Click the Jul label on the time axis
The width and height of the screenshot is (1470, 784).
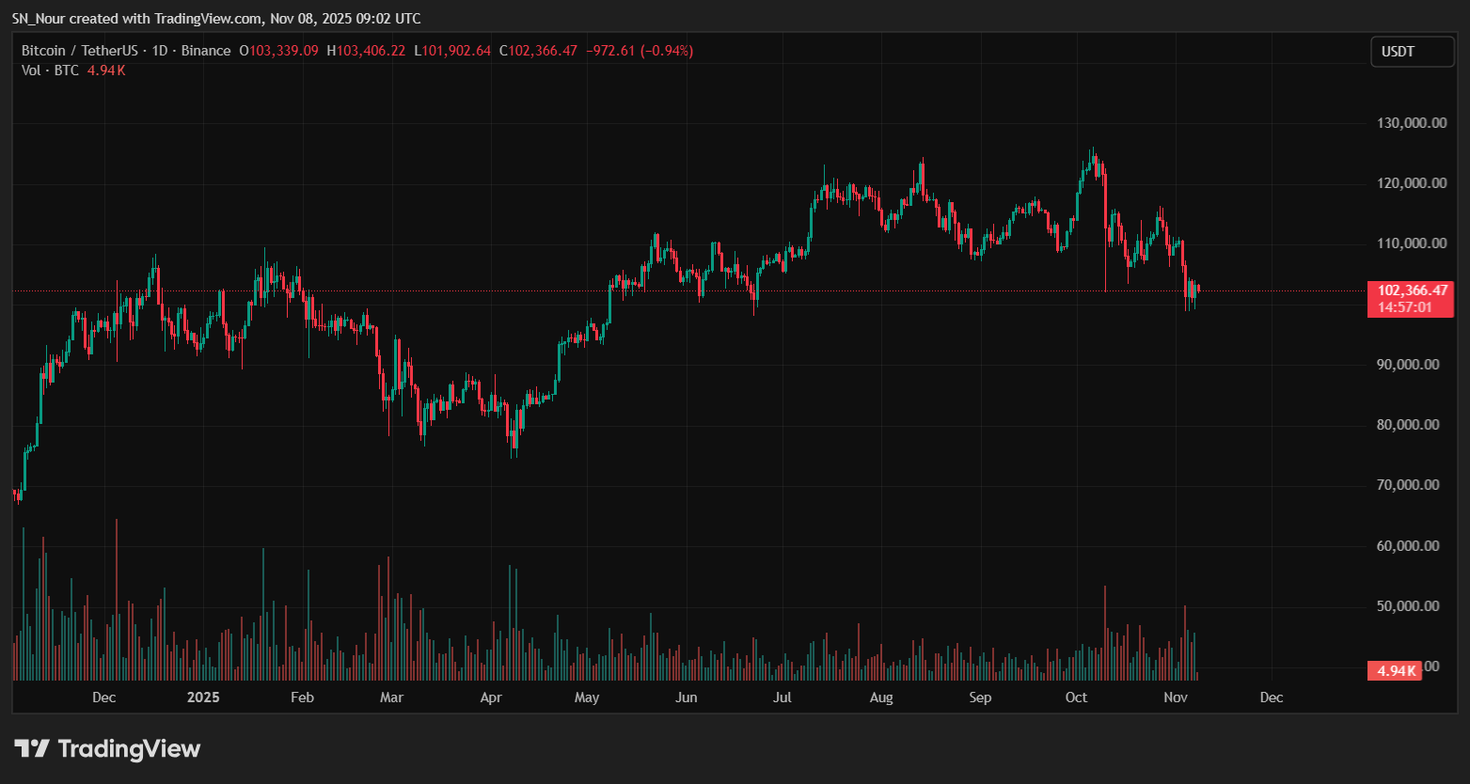(x=782, y=698)
